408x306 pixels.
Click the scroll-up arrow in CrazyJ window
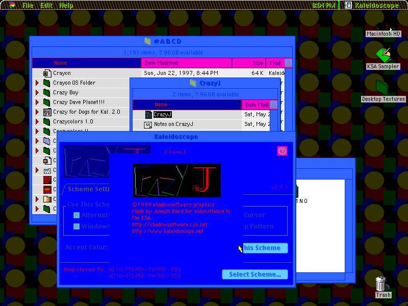[273, 105]
